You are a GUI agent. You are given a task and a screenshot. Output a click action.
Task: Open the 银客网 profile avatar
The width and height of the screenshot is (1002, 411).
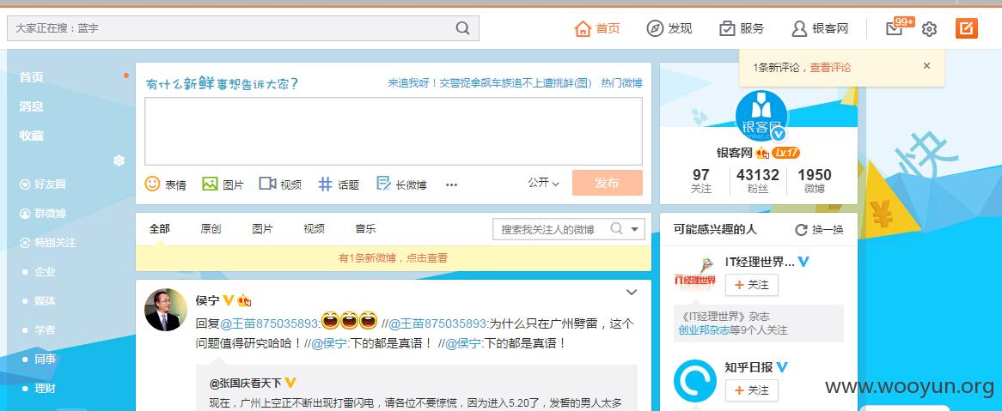761,116
